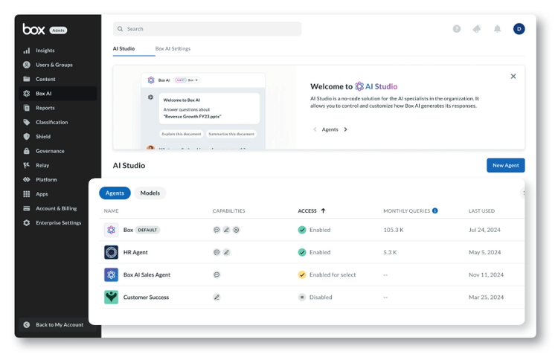Select the Models toggle pill
The width and height of the screenshot is (558, 354).
[x=150, y=193]
